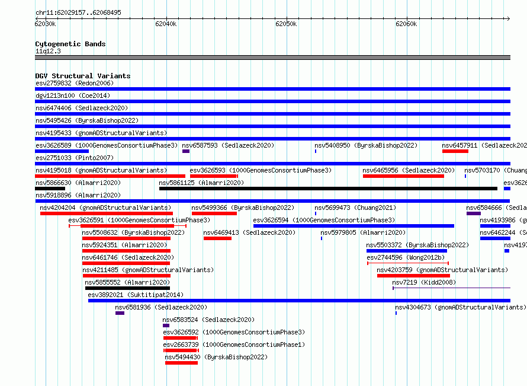Click the red bar under nsv5494430
The height and width of the screenshot is (386, 527).
182,363
